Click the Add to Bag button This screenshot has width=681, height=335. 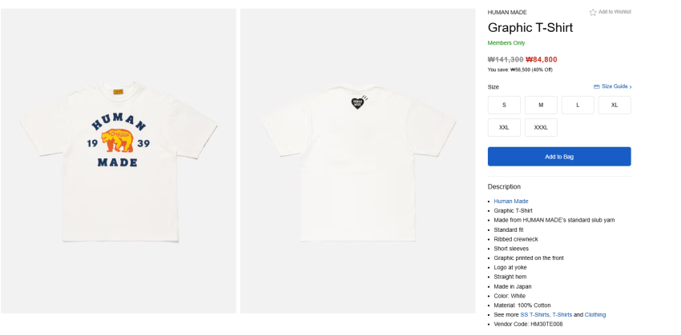(x=559, y=157)
